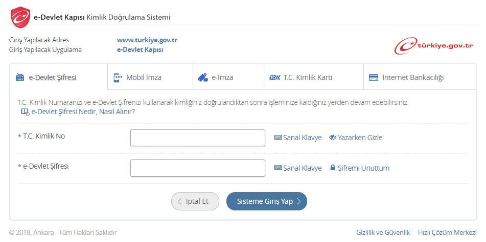The width and height of the screenshot is (486, 242).
Task: Switch to the e-Devlet Şifresi tab
Action: pyautogui.click(x=53, y=78)
